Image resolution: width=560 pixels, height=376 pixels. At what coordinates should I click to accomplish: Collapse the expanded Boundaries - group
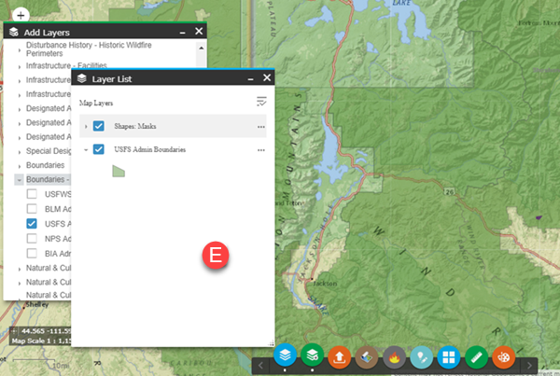tap(20, 180)
